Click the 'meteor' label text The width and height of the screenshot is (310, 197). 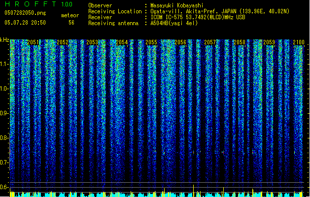[70, 15]
